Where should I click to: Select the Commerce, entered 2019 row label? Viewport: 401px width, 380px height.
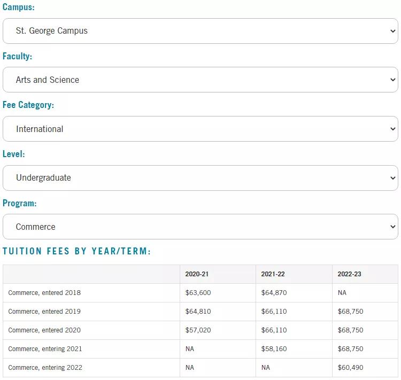pyautogui.click(x=44, y=312)
